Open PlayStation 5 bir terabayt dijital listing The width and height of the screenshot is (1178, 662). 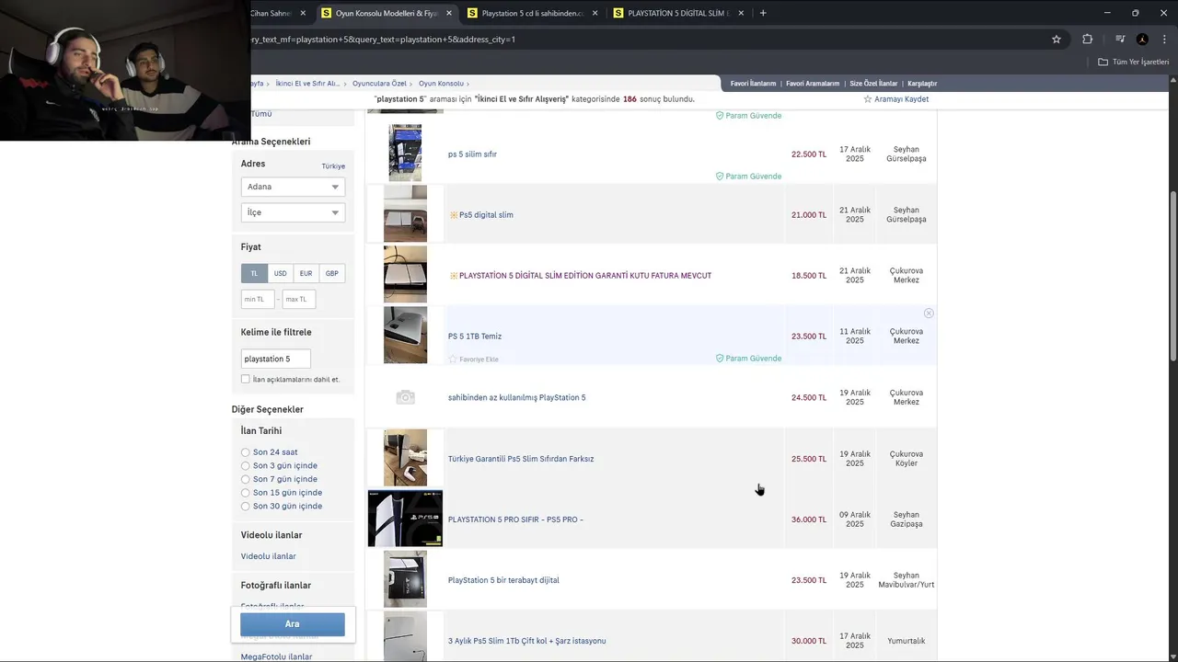pos(503,580)
